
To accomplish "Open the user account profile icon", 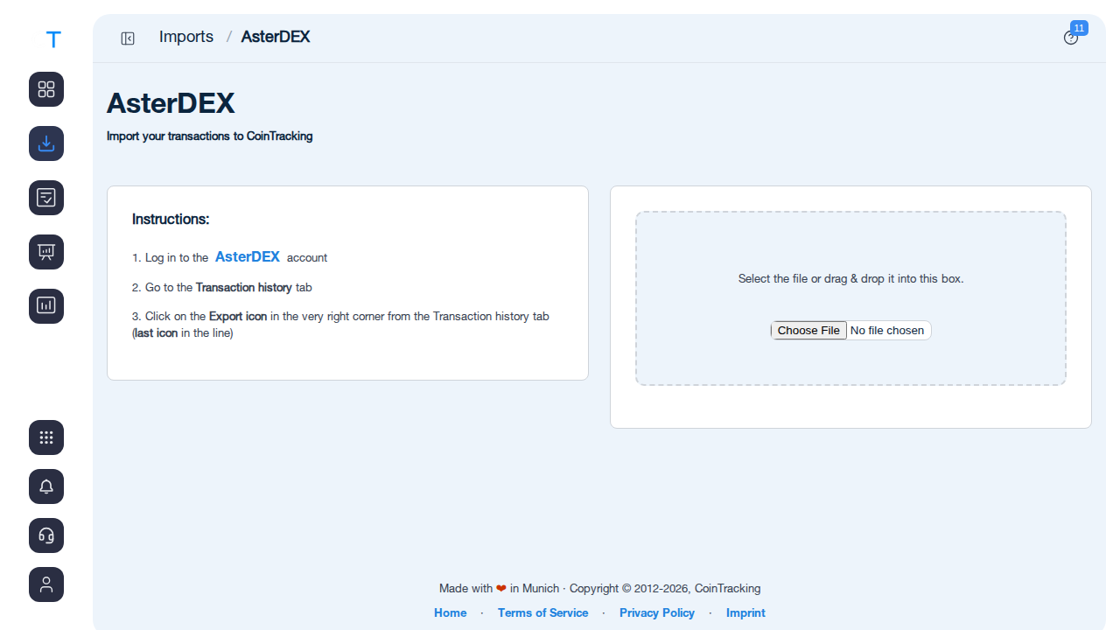I will (46, 584).
